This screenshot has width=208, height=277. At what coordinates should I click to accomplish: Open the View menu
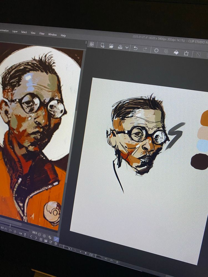tap(33, 33)
